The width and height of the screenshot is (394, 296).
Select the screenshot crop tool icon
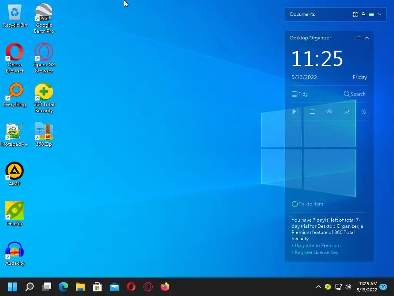(312, 111)
